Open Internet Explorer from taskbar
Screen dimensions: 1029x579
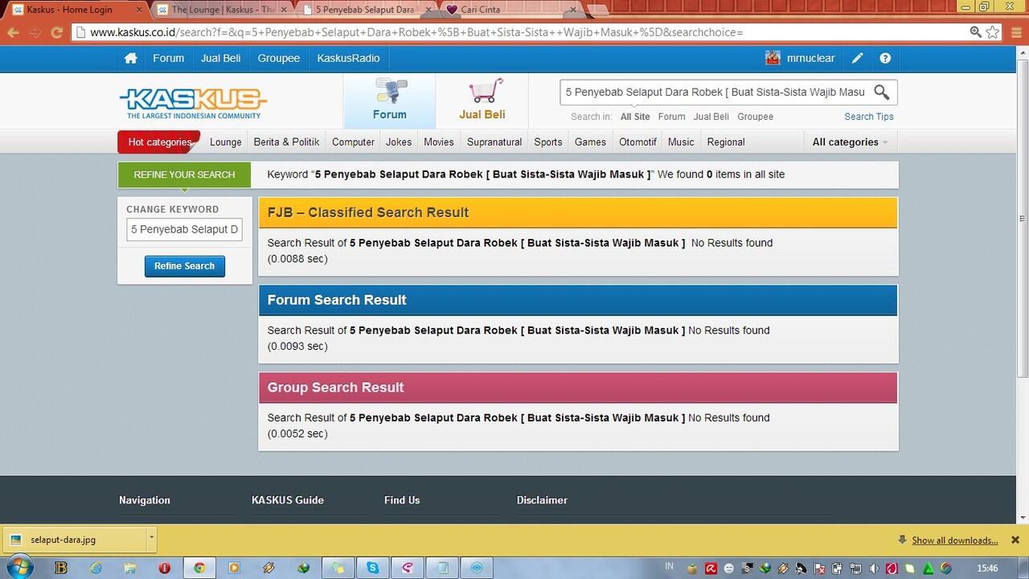tap(96, 568)
